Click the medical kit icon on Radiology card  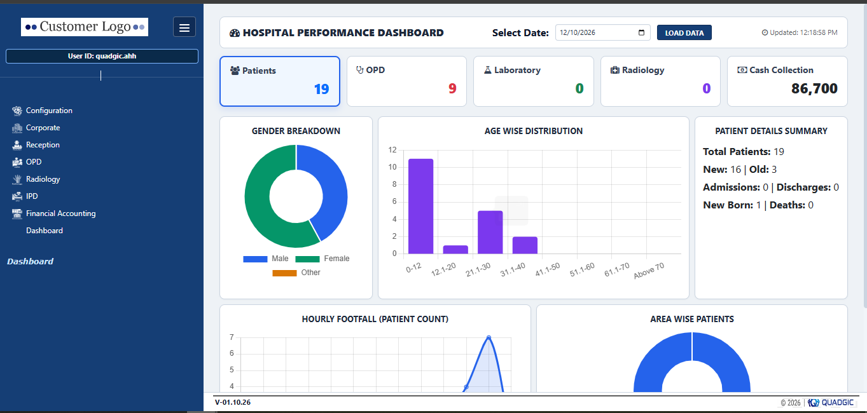coord(614,70)
